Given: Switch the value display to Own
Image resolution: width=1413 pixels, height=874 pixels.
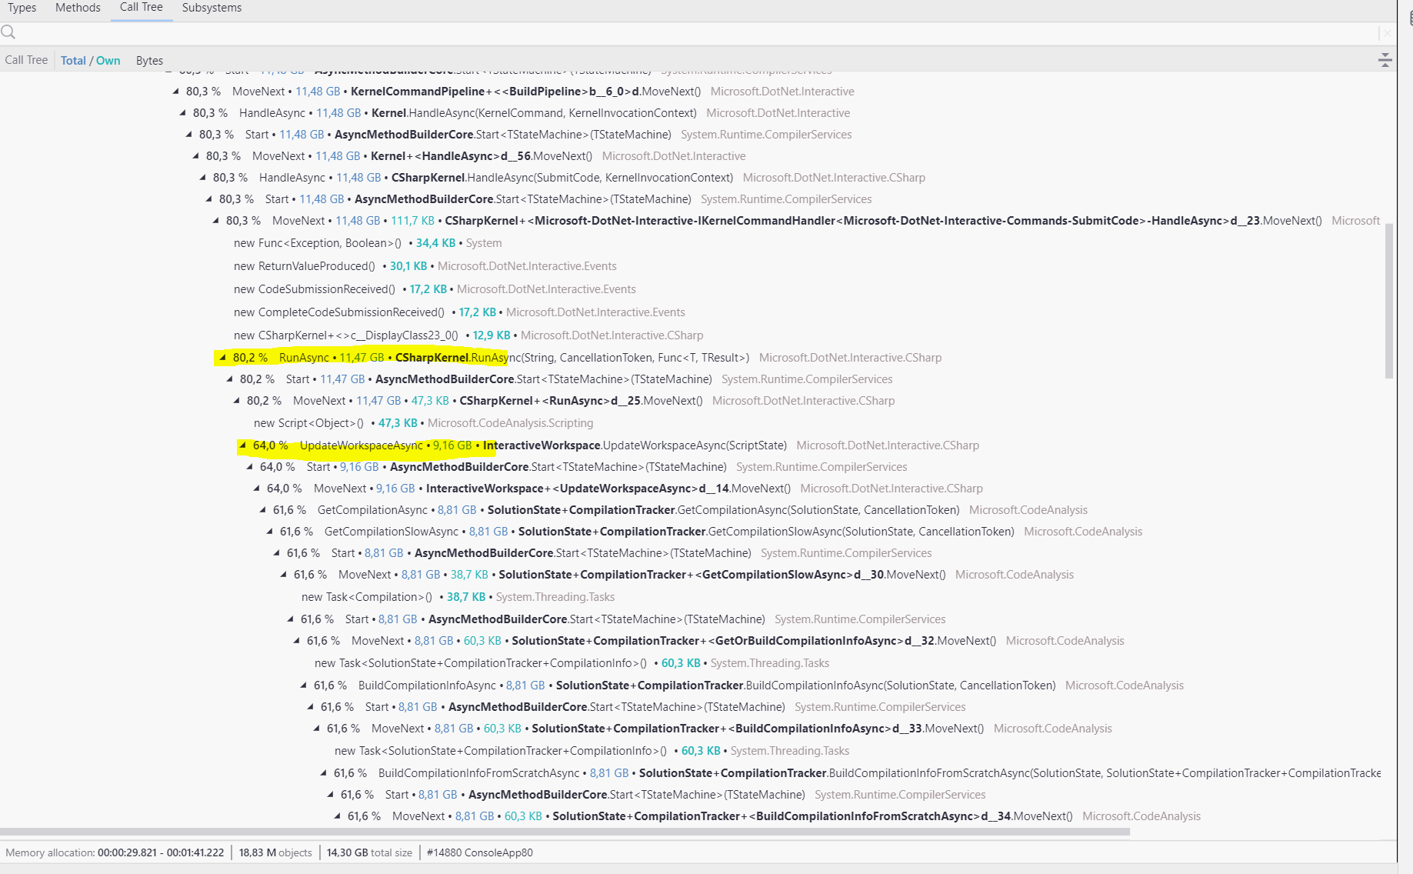Looking at the screenshot, I should click(108, 60).
